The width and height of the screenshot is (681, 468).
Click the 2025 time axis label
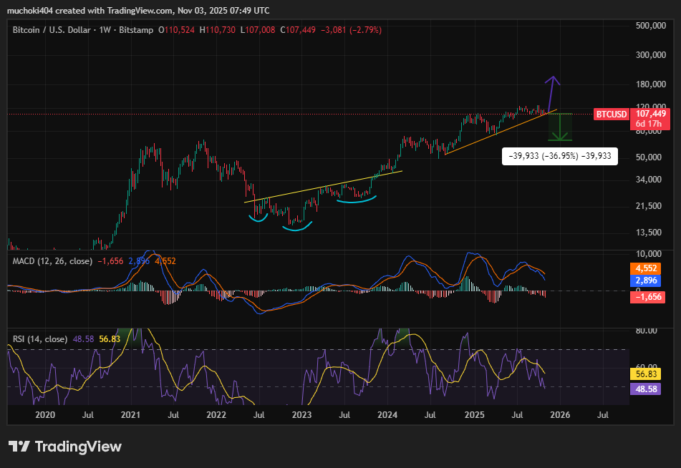474,415
